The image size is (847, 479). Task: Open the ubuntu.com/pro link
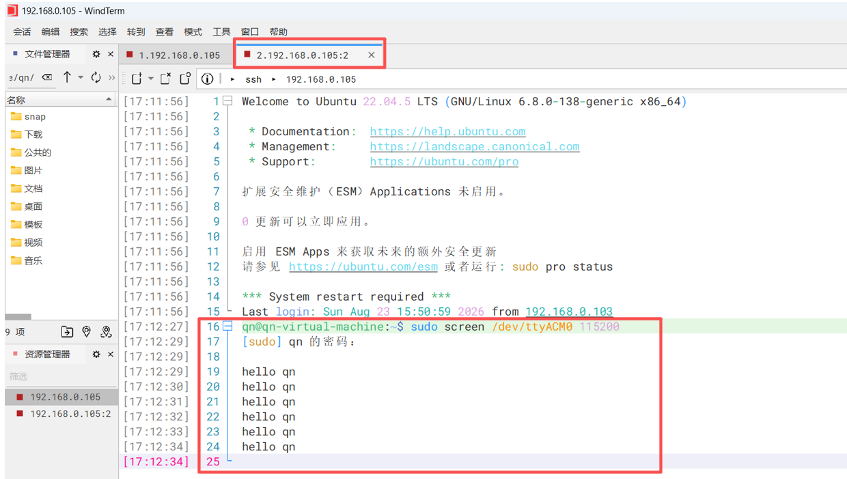(x=444, y=161)
